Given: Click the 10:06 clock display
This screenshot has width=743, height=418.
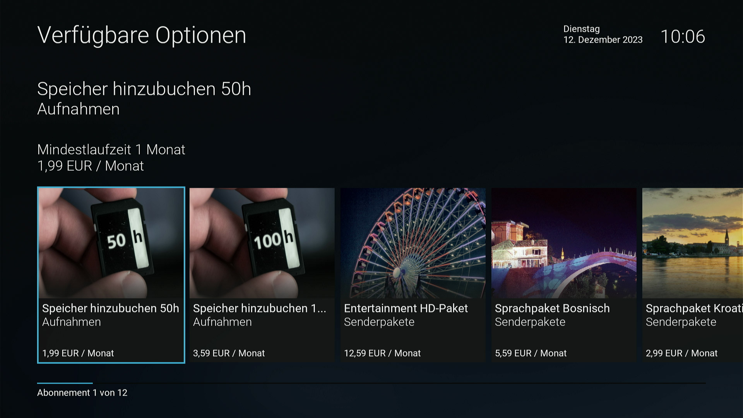Looking at the screenshot, I should [x=683, y=37].
